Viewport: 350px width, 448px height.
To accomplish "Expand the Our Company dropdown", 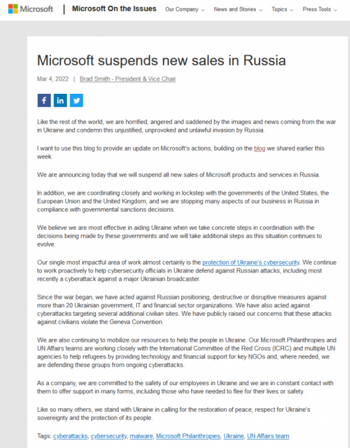I will [185, 10].
